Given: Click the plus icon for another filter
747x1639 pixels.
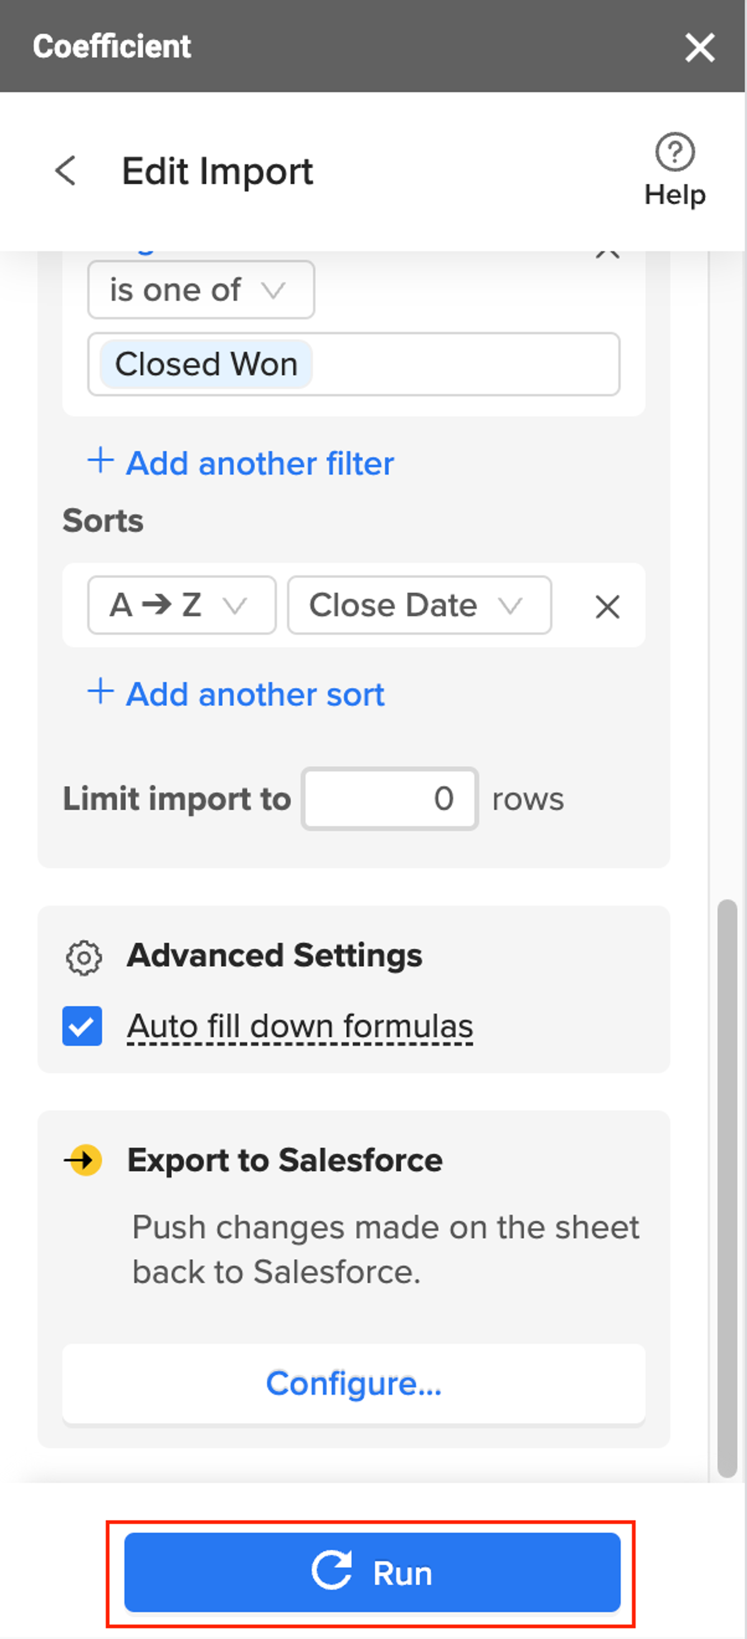Looking at the screenshot, I should point(100,460).
